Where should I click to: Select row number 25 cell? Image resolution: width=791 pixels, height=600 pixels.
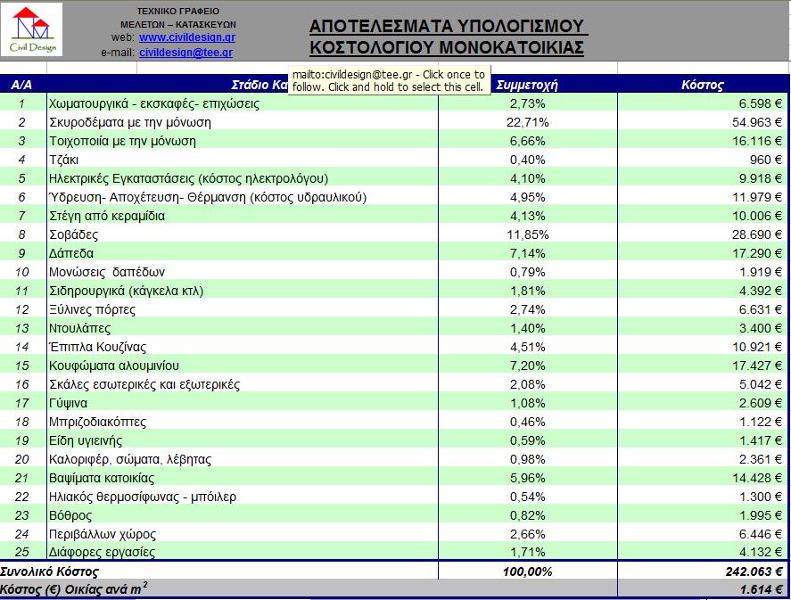pos(22,552)
